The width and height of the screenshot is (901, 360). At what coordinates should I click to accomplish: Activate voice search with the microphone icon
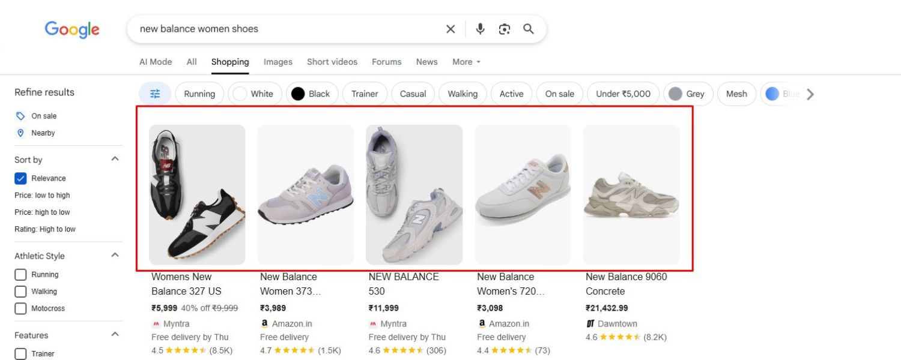(480, 28)
